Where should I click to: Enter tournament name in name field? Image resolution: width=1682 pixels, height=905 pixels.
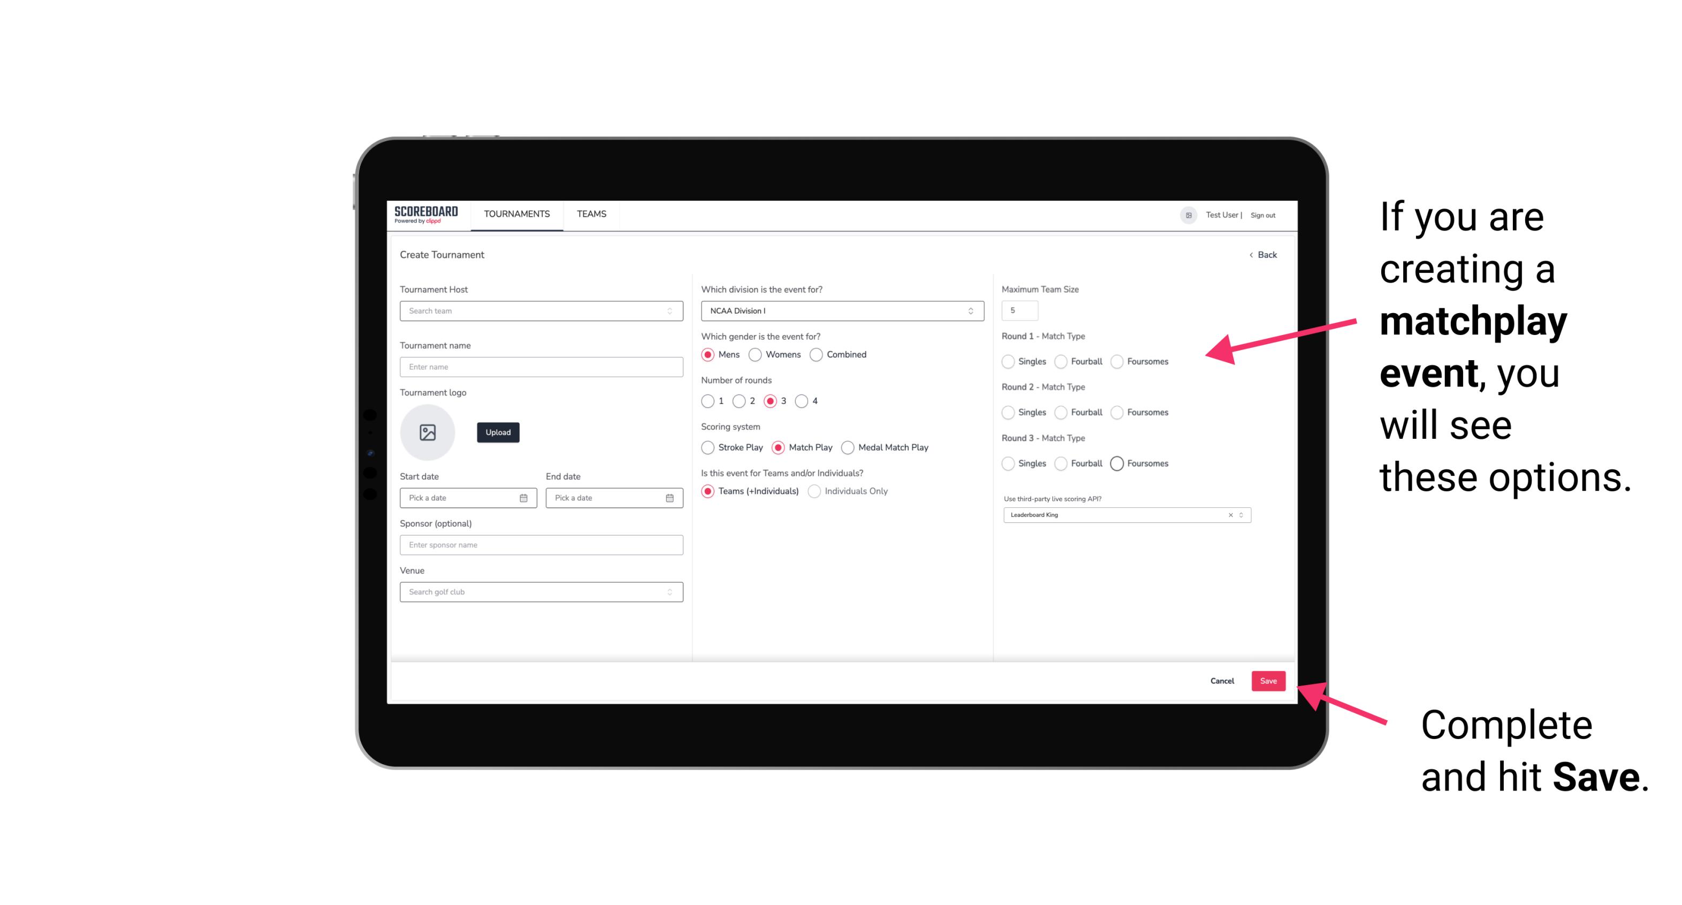538,367
